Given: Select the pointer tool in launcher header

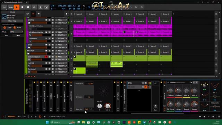Looking at the screenshot, I should [66, 14].
